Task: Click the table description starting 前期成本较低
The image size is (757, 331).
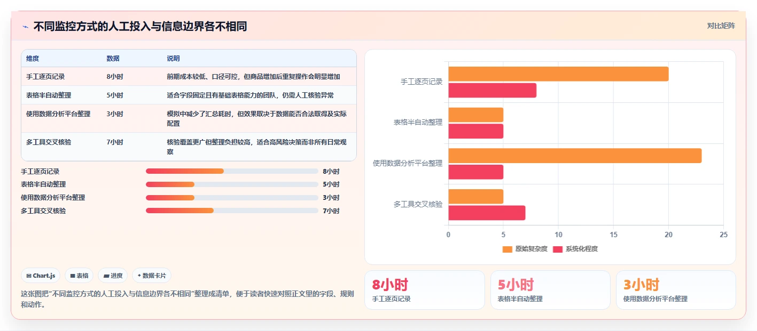Action: click(253, 77)
